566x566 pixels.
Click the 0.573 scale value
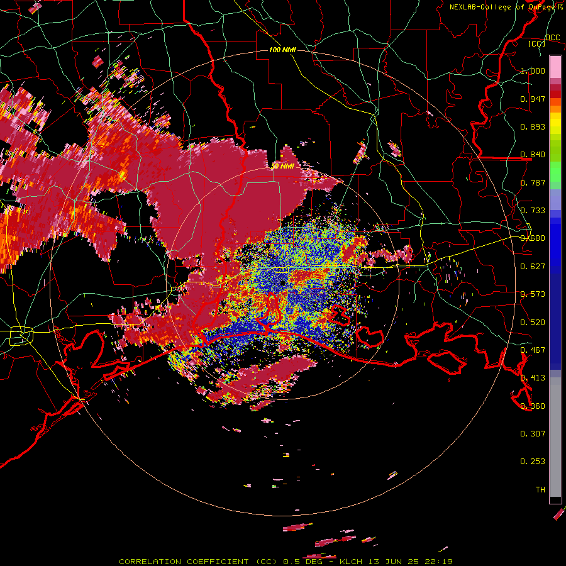click(533, 294)
